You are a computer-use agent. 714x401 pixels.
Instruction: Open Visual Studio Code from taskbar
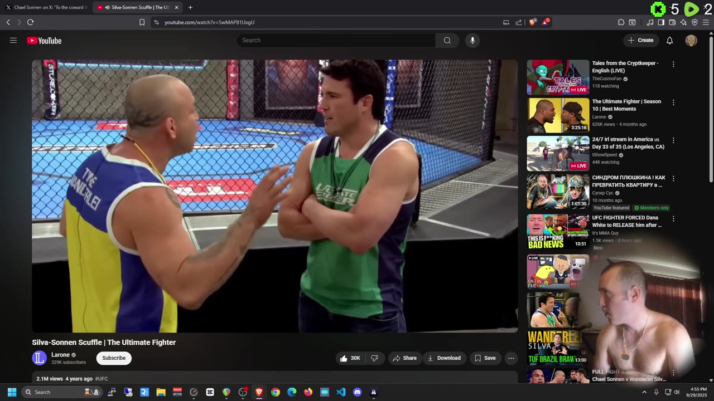[341, 392]
